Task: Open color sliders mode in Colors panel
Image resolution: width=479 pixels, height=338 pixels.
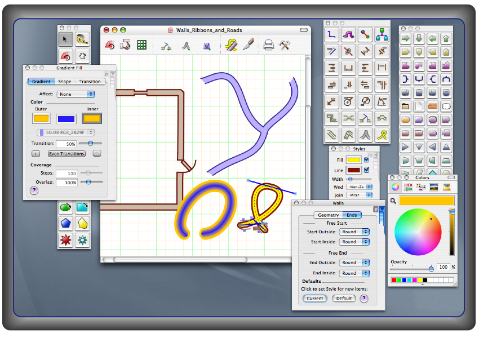Action: pos(408,187)
